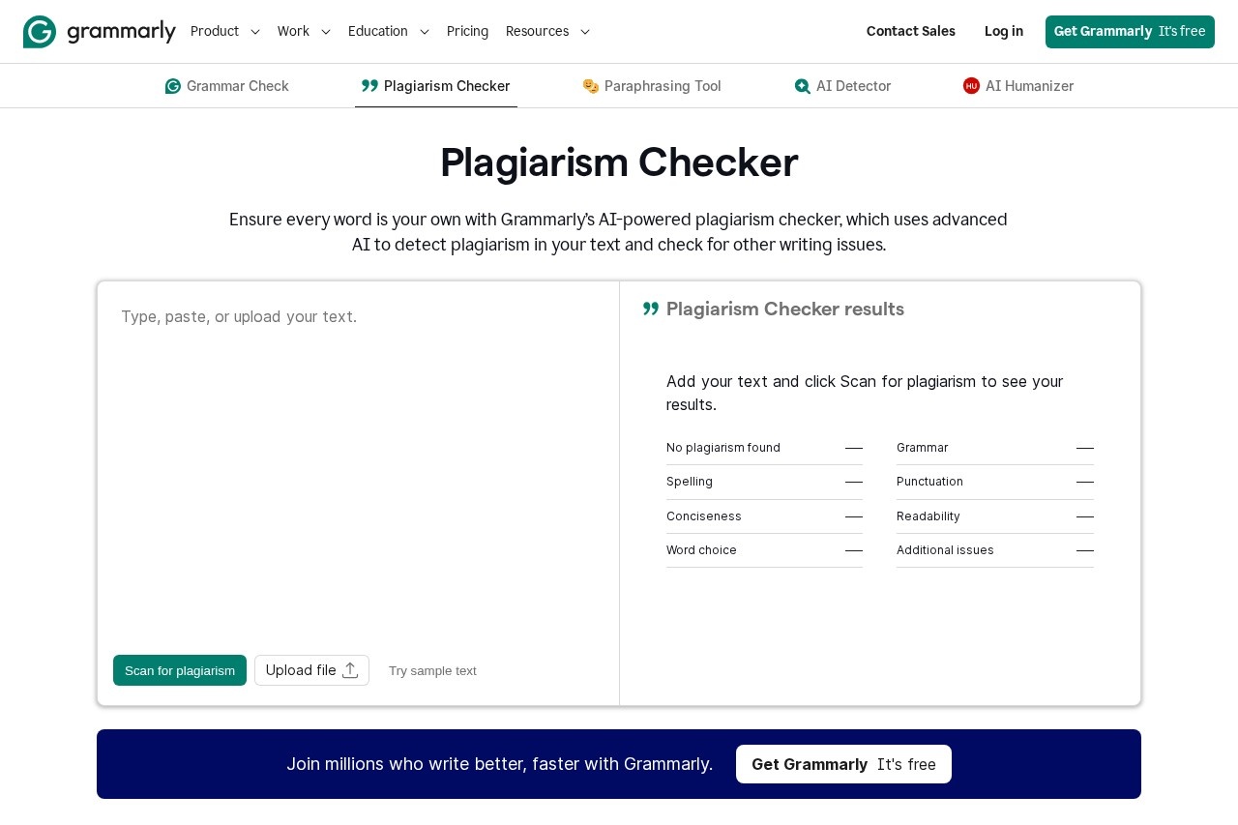Click the Try sample text link
Image resolution: width=1238 pixels, height=825 pixels.
click(x=432, y=670)
